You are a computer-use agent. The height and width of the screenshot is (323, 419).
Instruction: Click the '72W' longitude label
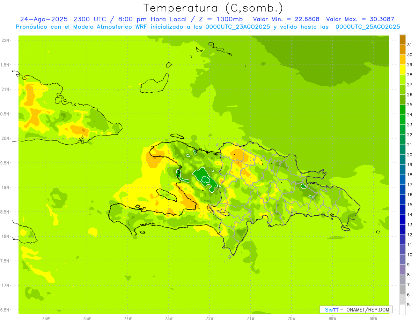click(x=209, y=318)
